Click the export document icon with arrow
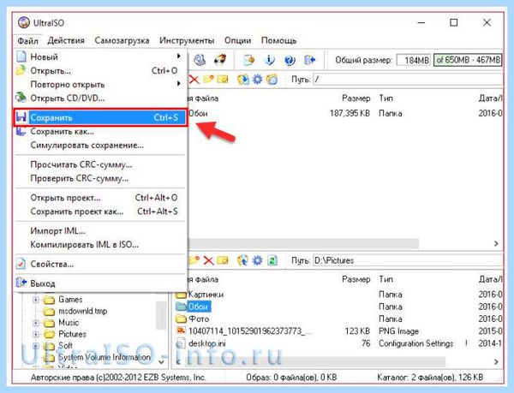 point(249,60)
